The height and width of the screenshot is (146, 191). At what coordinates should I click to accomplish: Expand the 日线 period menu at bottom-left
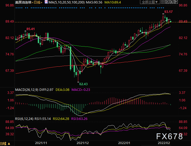click(5, 144)
